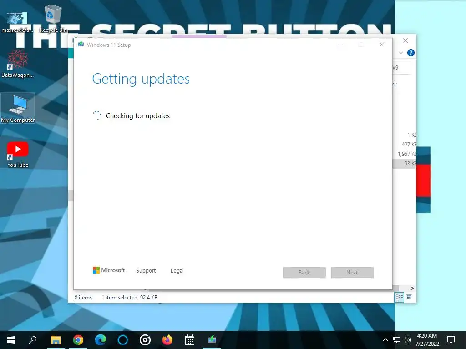Viewport: 466px width, 349px height.
Task: Click the Back button in Setup
Action: pyautogui.click(x=304, y=273)
